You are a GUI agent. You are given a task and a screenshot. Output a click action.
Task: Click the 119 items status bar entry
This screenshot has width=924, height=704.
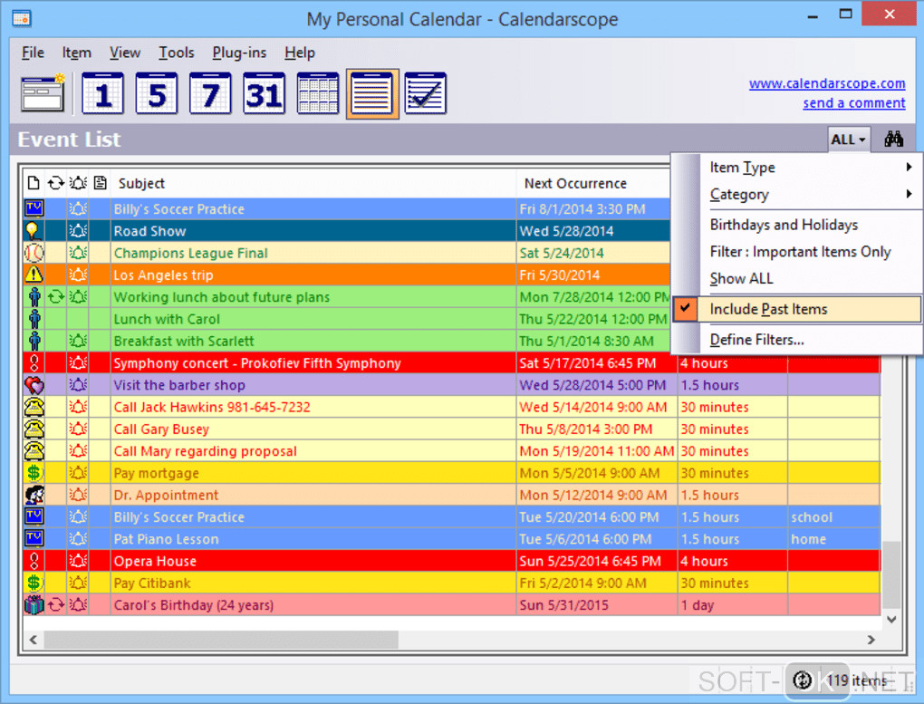click(856, 680)
